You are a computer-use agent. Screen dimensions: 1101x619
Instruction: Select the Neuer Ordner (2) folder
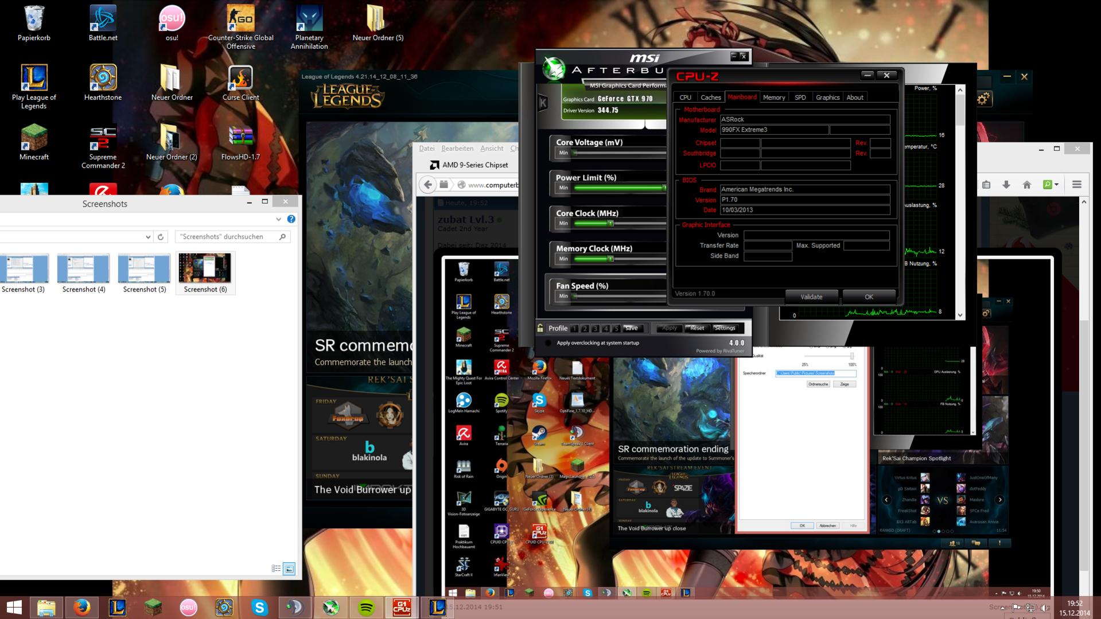pyautogui.click(x=172, y=142)
